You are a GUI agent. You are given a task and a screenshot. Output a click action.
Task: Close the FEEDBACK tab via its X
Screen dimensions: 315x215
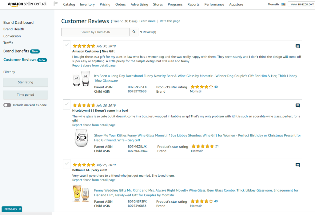point(19,209)
